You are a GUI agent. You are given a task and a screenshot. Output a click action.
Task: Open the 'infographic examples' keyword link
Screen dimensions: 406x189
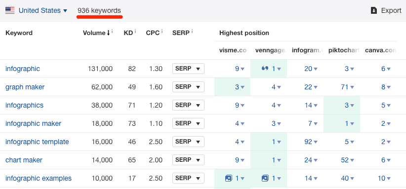[39, 179]
